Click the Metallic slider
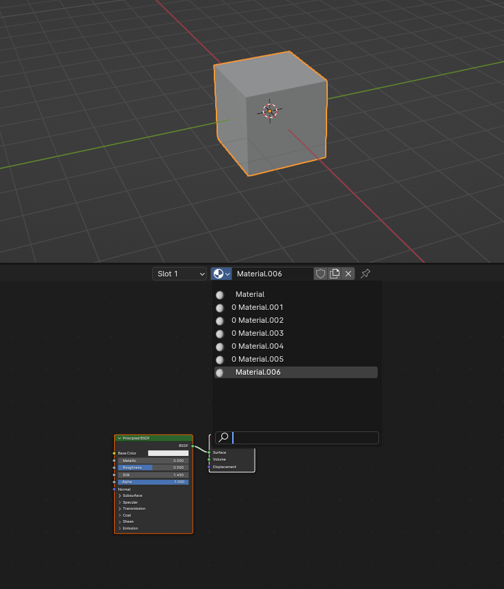 (x=153, y=461)
